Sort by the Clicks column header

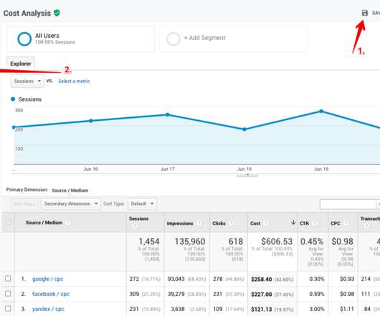coord(219,224)
